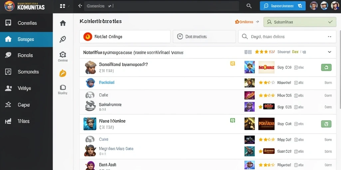The image size is (341, 170).
Task: Click the dark badge in Salnairunnre row
Action: click(269, 107)
